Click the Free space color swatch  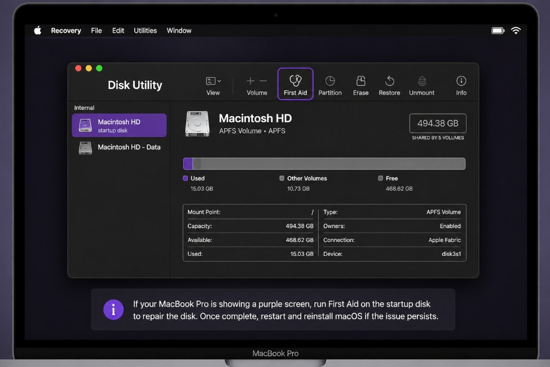pyautogui.click(x=380, y=178)
